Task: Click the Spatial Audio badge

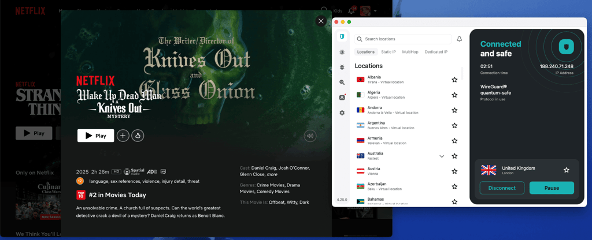Action: pos(134,171)
